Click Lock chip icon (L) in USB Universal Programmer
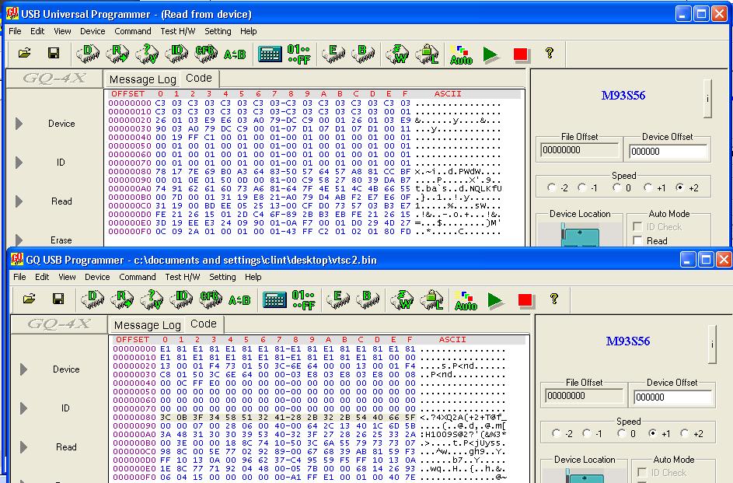 tap(427, 54)
